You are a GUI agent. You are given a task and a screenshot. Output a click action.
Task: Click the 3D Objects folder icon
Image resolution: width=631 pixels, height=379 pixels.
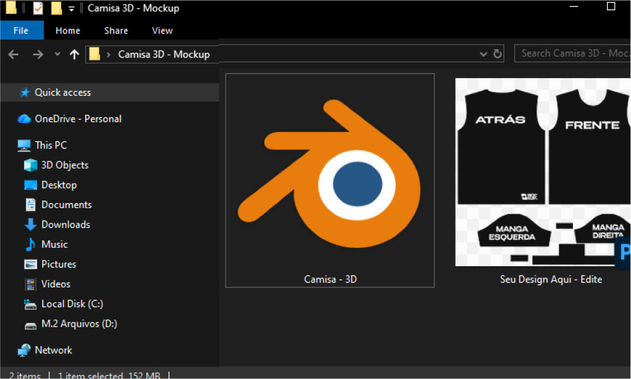tap(30, 165)
